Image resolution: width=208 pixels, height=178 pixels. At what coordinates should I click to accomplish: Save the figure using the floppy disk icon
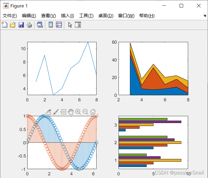(x=21, y=25)
